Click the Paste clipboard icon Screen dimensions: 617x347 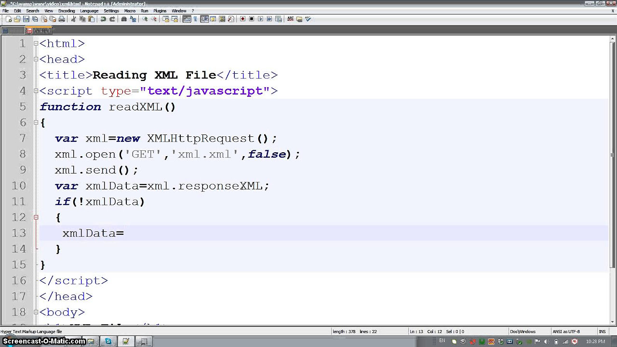pyautogui.click(x=92, y=19)
